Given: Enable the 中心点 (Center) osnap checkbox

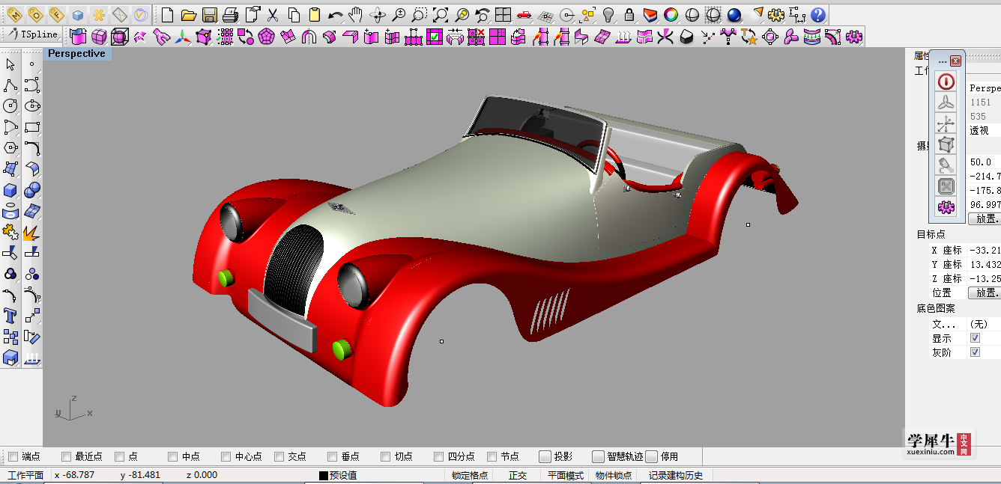Looking at the screenshot, I should pyautogui.click(x=226, y=456).
